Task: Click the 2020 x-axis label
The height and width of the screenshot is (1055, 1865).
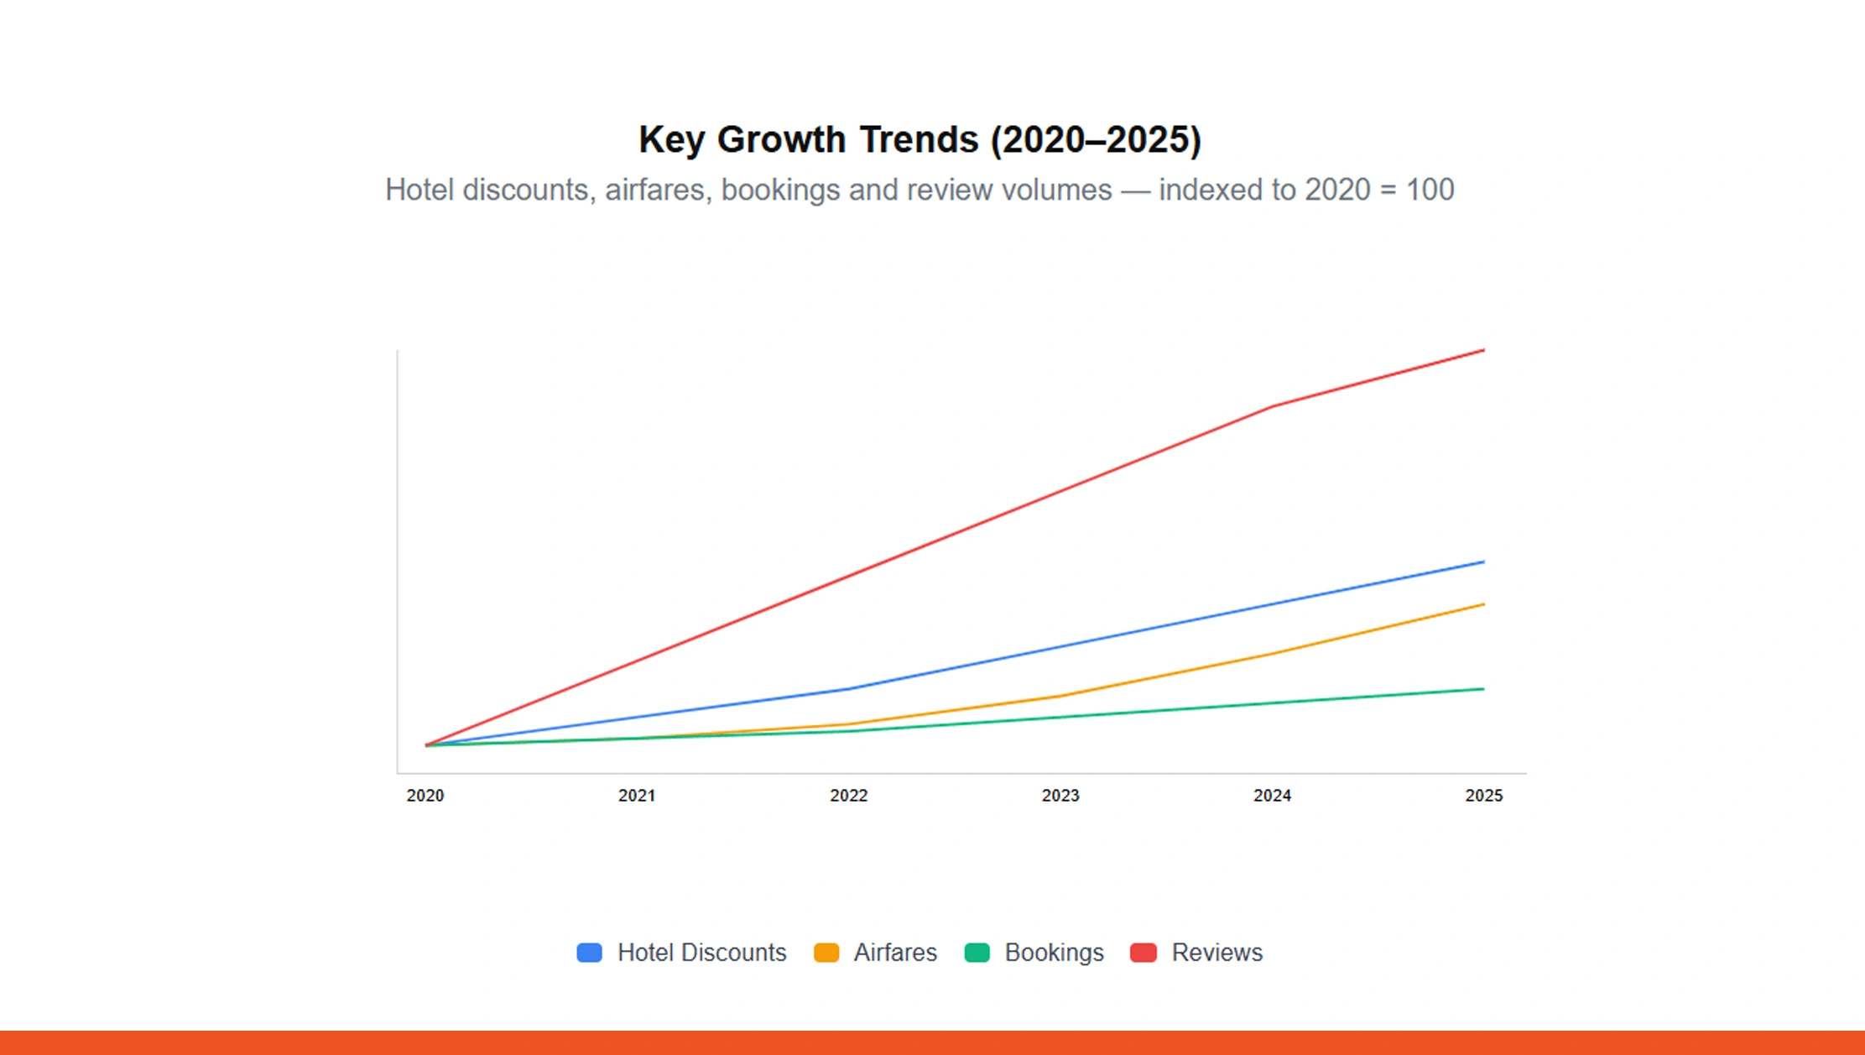Action: point(424,796)
